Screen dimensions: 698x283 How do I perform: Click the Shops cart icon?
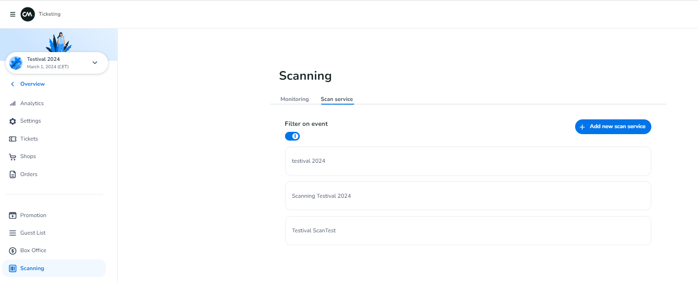[12, 157]
